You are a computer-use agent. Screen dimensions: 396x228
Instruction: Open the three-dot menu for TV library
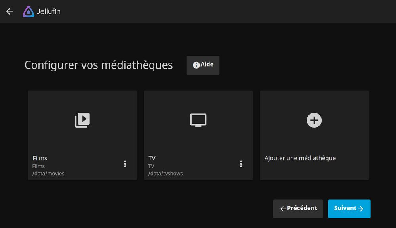point(241,164)
